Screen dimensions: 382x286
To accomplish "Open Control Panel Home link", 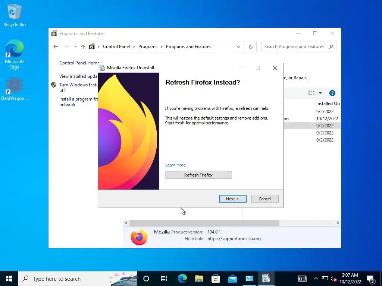I will click(x=79, y=63).
